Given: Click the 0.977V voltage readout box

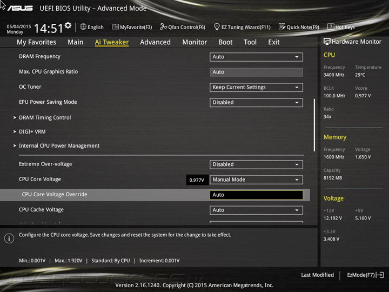Looking at the screenshot, I should pyautogui.click(x=197, y=180).
